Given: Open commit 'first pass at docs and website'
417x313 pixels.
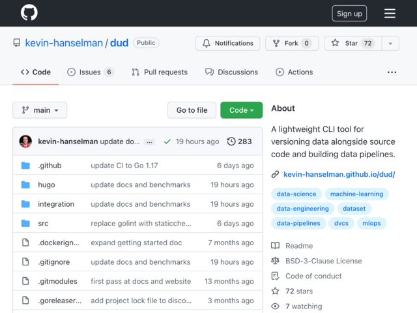Looking at the screenshot, I should (141, 281).
